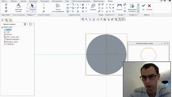Switch to the Инструменты ribbon tab
Viewport: 172px width, 97px height.
[x=57, y=1]
